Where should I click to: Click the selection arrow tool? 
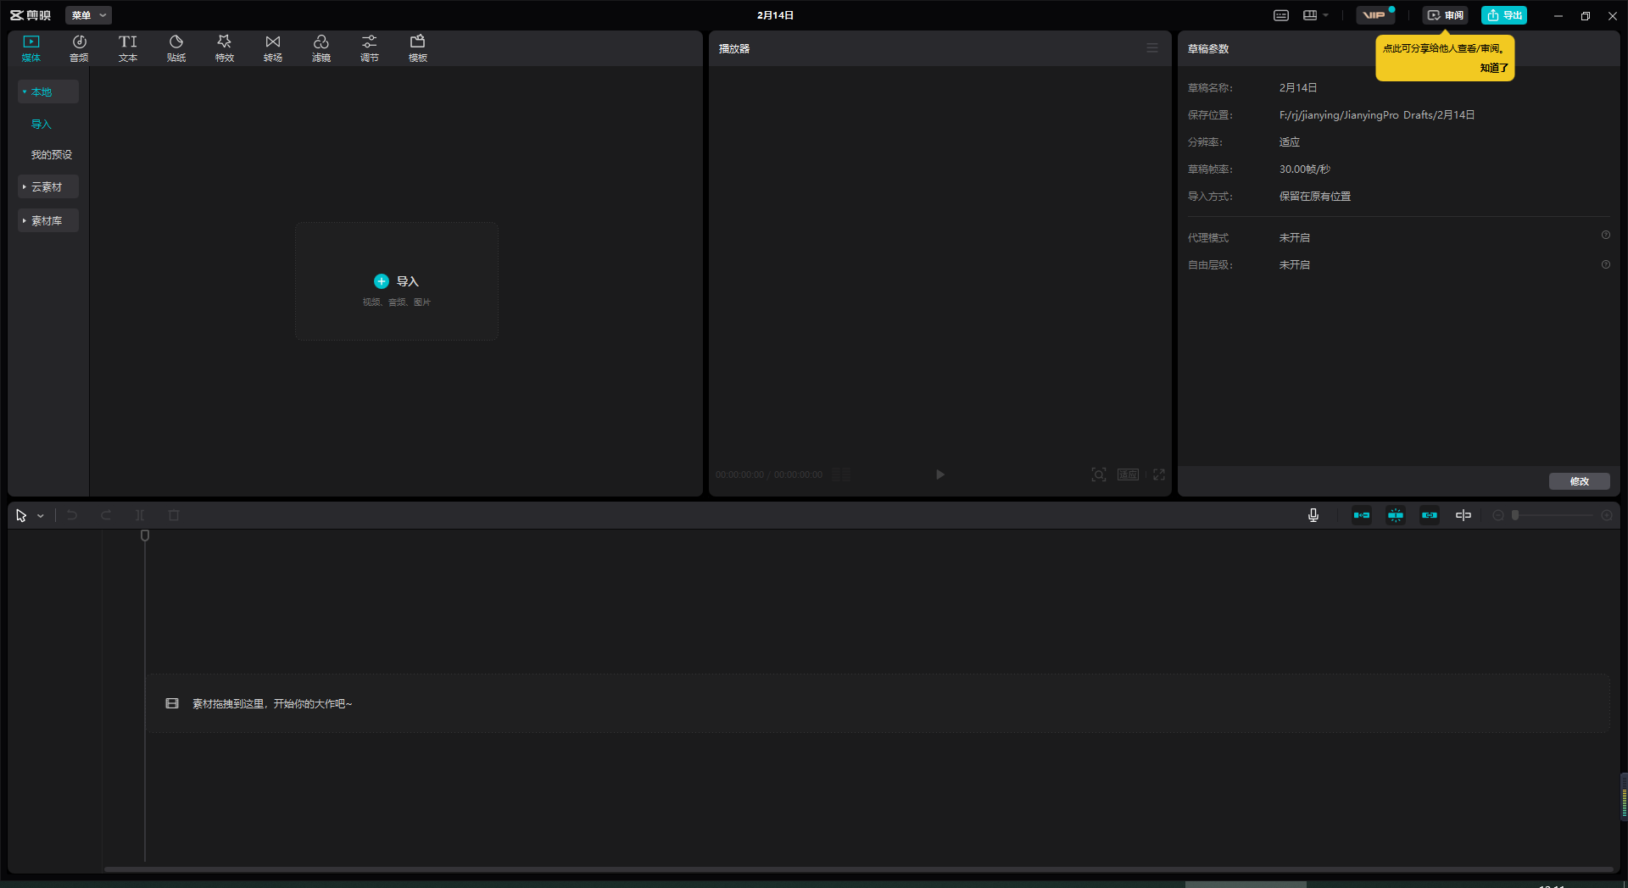click(x=21, y=515)
